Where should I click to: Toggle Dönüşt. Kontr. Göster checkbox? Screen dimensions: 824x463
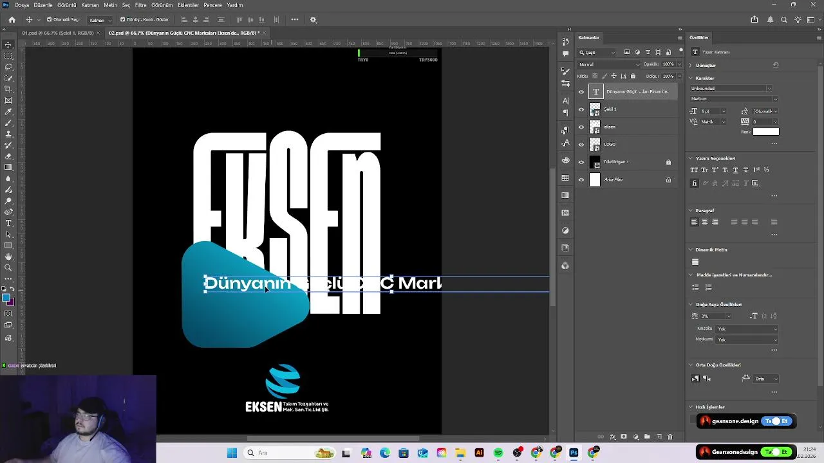pos(123,20)
